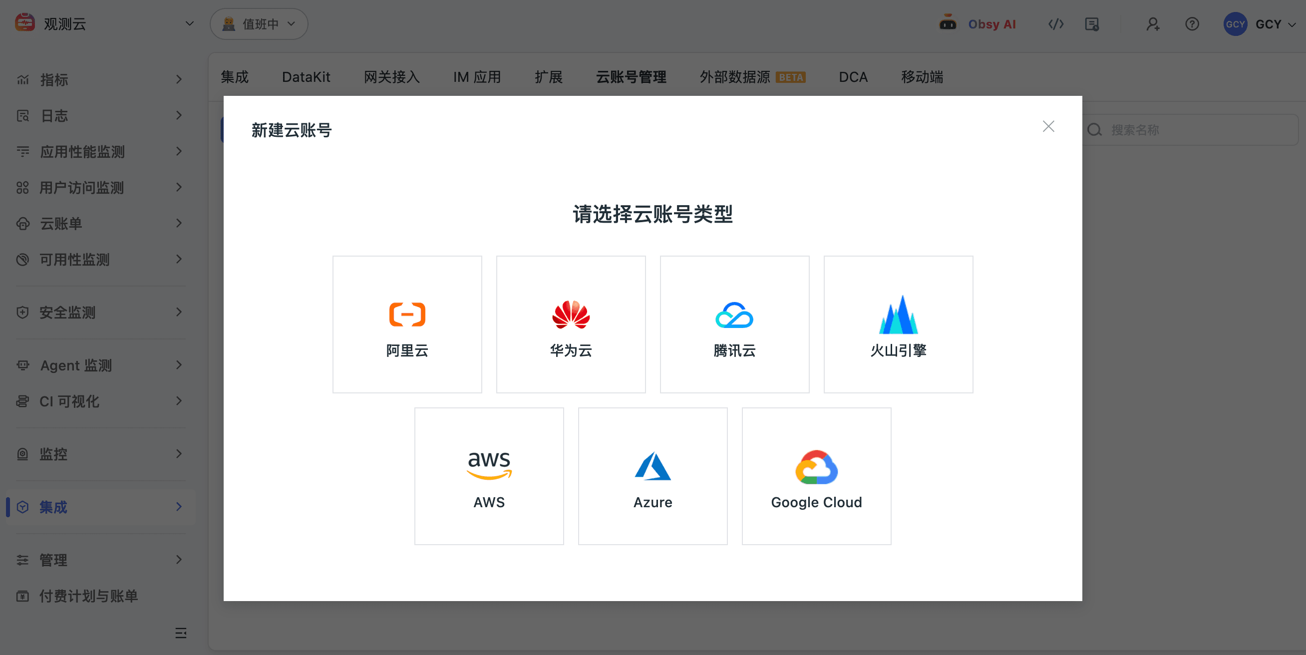Select the 云账号管理 tab
This screenshot has width=1306, height=655.
coord(631,77)
